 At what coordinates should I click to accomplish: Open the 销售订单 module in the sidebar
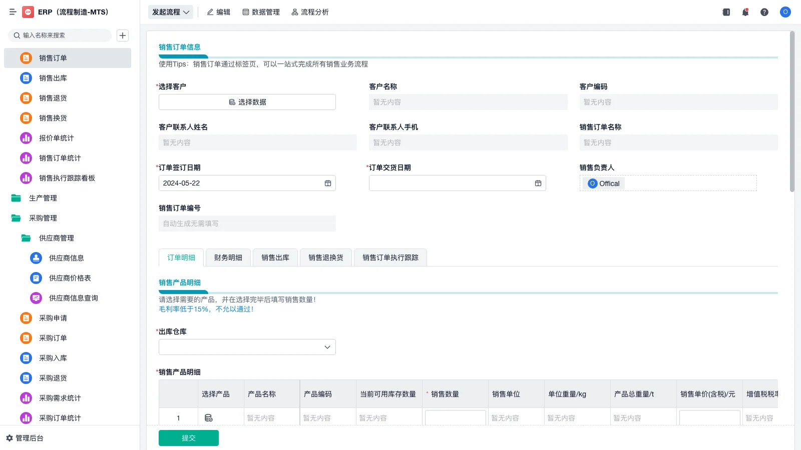coord(52,57)
